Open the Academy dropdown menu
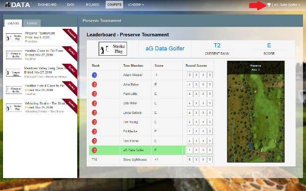 [136, 4]
